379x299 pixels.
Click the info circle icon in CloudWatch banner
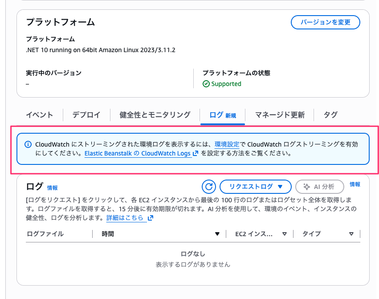click(28, 145)
